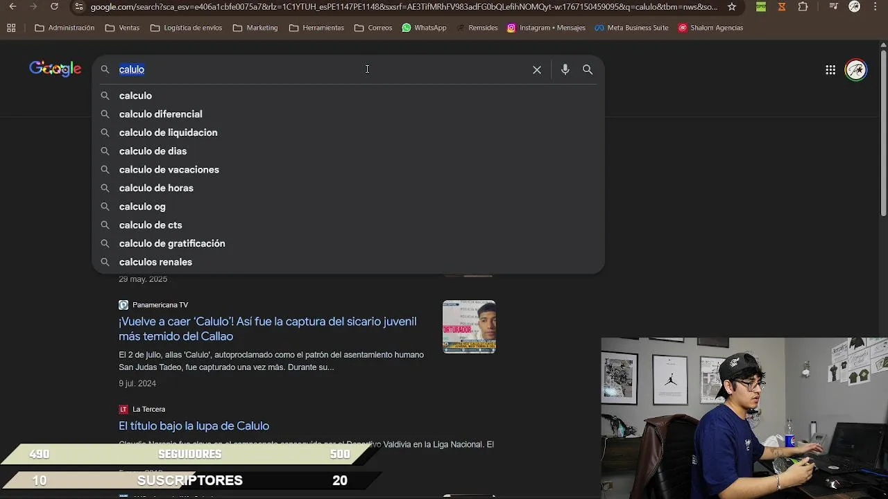Submit search with magnifying glass button
The image size is (888, 499).
(x=588, y=69)
